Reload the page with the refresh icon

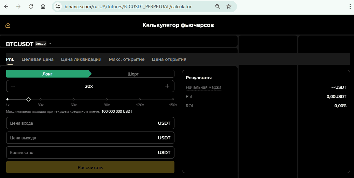(31, 6)
